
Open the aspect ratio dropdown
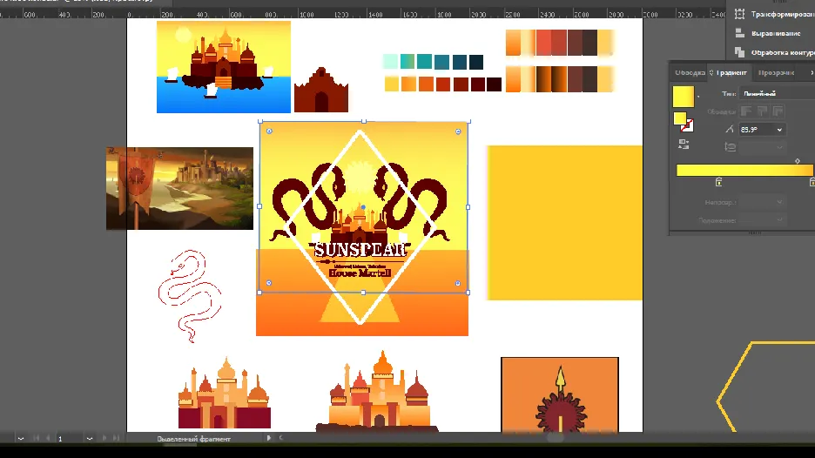[x=779, y=147]
